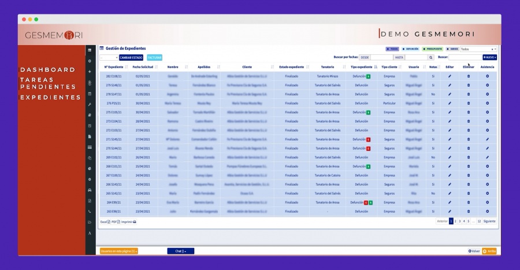Edit expediente 278 S147/21 with pencil icon
Screen dimensions: 520x270
[450, 94]
